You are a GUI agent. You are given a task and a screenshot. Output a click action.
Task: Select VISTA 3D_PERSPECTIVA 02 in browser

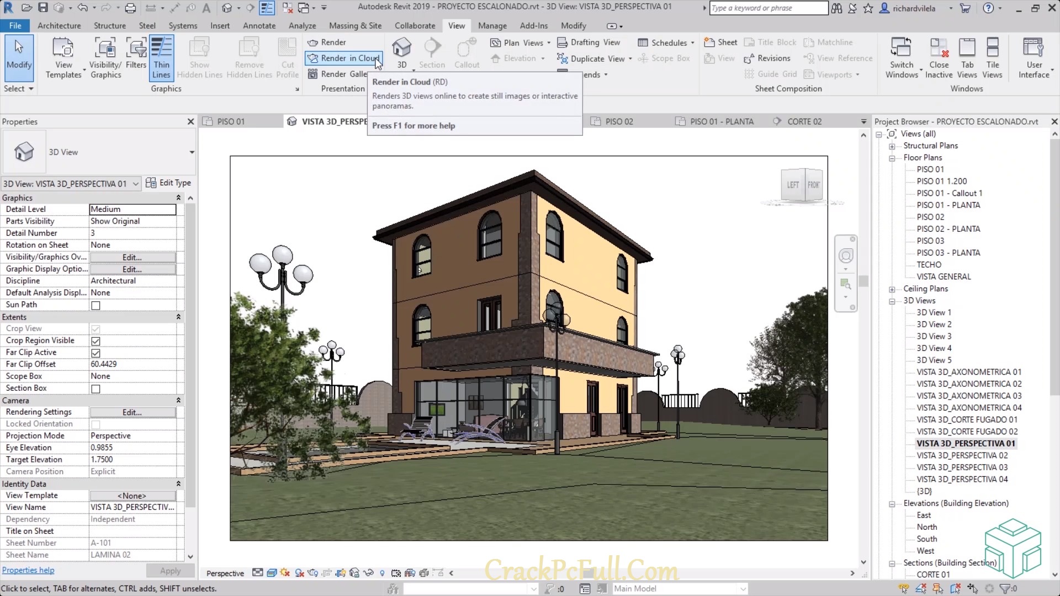(962, 455)
